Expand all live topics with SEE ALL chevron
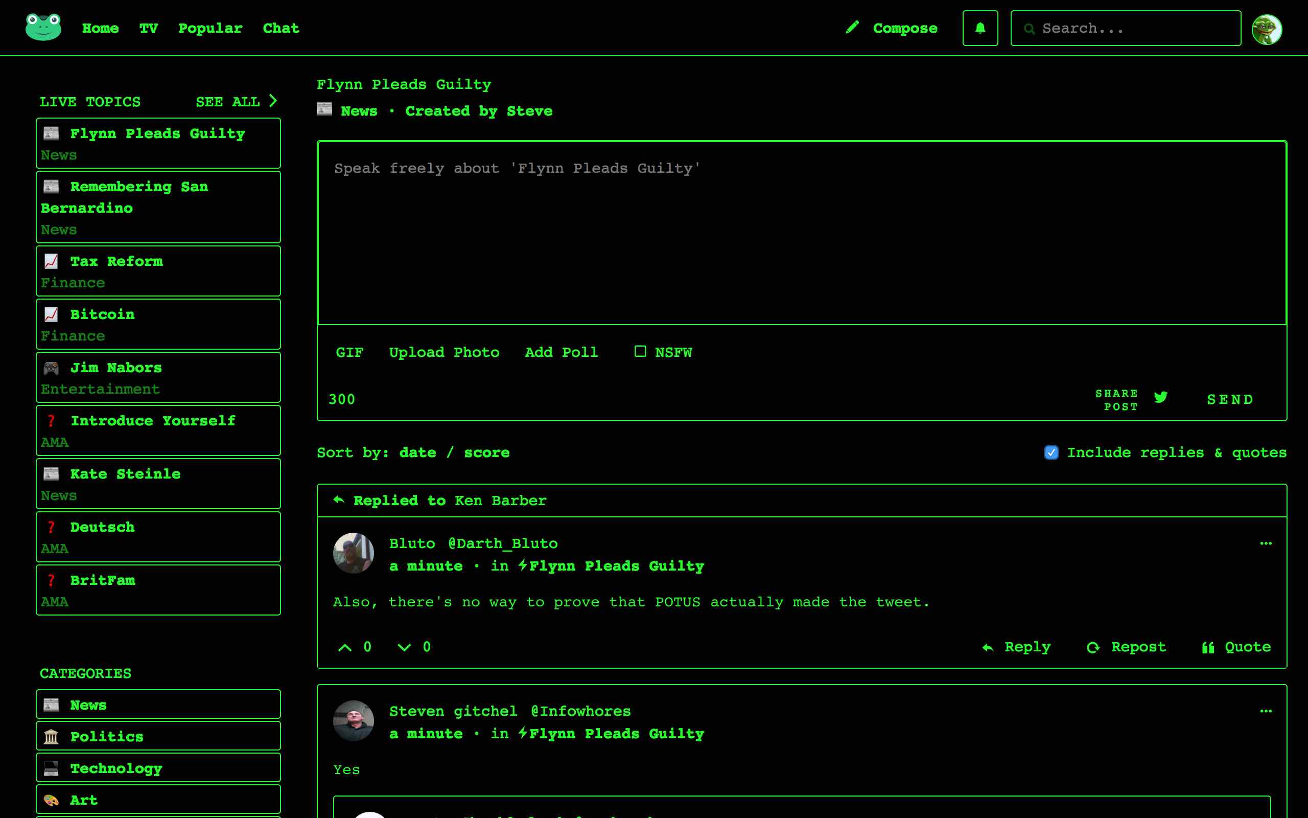Image resolution: width=1308 pixels, height=818 pixels. [x=274, y=101]
